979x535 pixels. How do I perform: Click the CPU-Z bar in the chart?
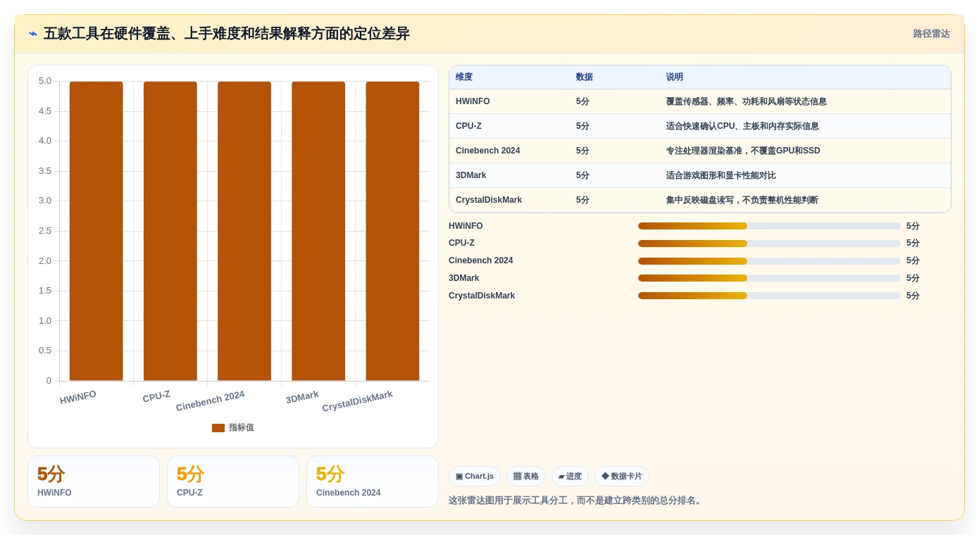170,231
